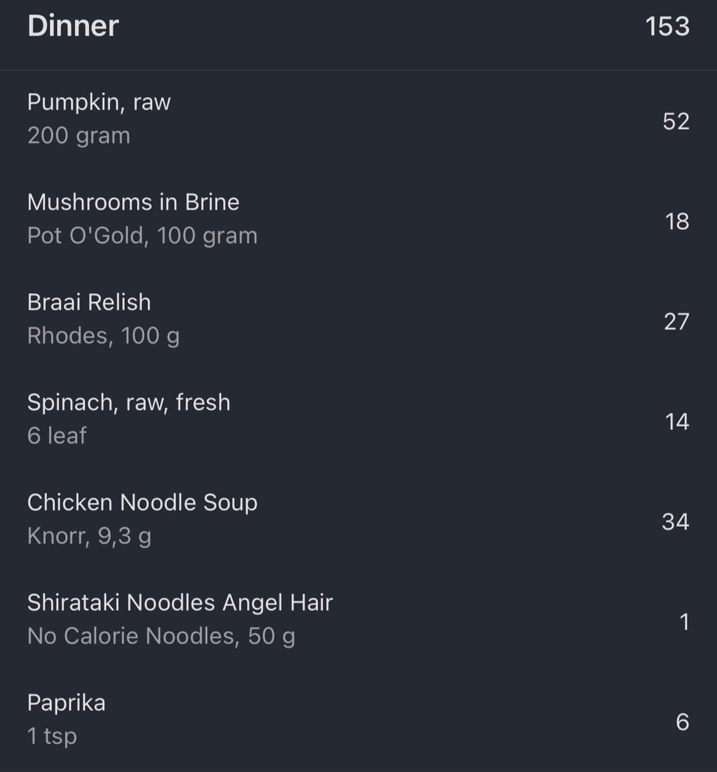The image size is (717, 772).
Task: Tap the 200 gram serving text
Action: [x=78, y=136]
